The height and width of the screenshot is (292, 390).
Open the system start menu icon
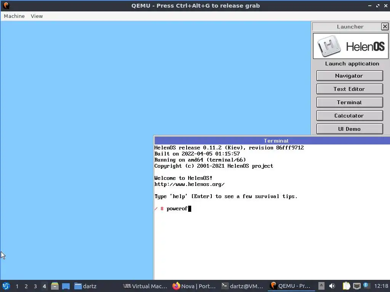coord(6,286)
